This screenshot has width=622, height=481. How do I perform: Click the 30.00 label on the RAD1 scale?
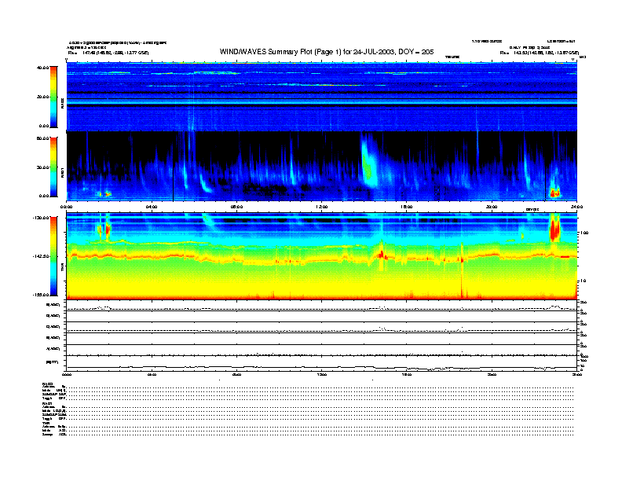point(42,167)
